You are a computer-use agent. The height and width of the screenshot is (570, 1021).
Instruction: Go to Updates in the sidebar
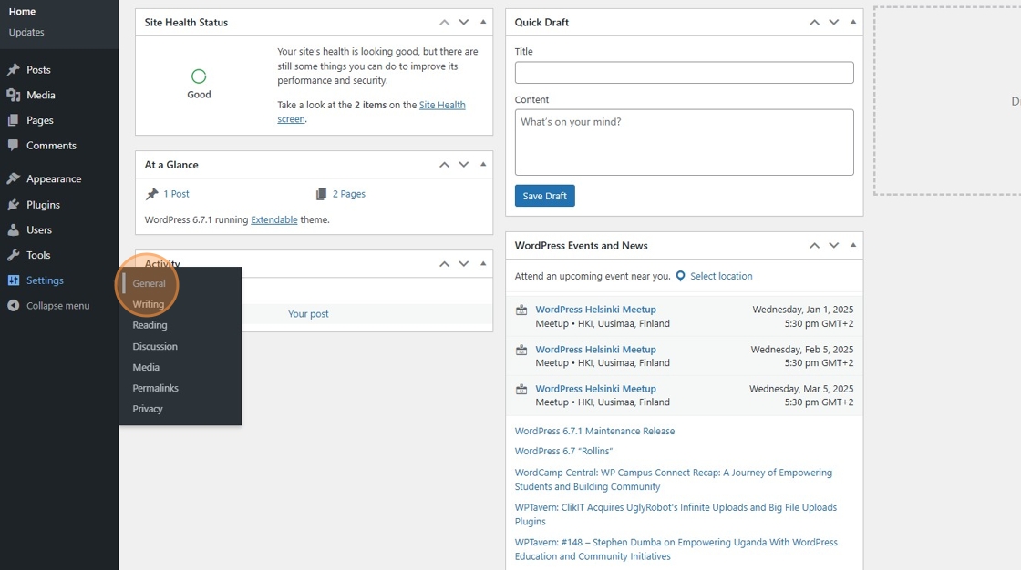point(26,32)
